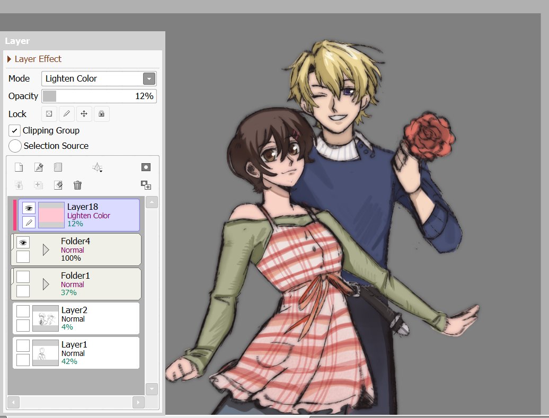Image resolution: width=549 pixels, height=418 pixels.
Task: Click the Layer1 name text
Action: 74,344
